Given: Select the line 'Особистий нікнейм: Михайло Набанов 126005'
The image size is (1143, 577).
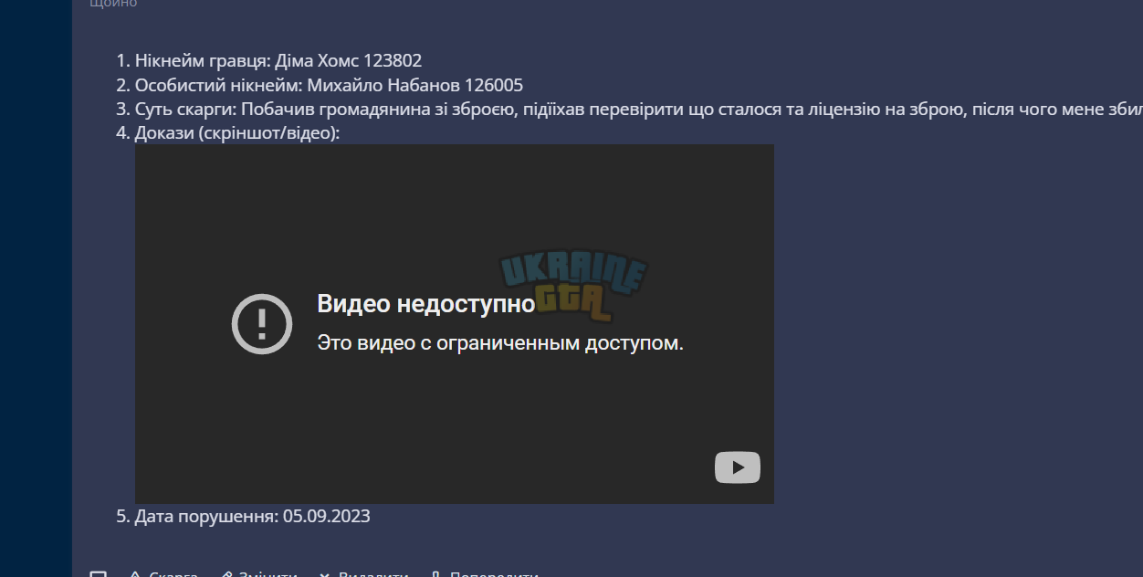Looking at the screenshot, I should pyautogui.click(x=329, y=86).
